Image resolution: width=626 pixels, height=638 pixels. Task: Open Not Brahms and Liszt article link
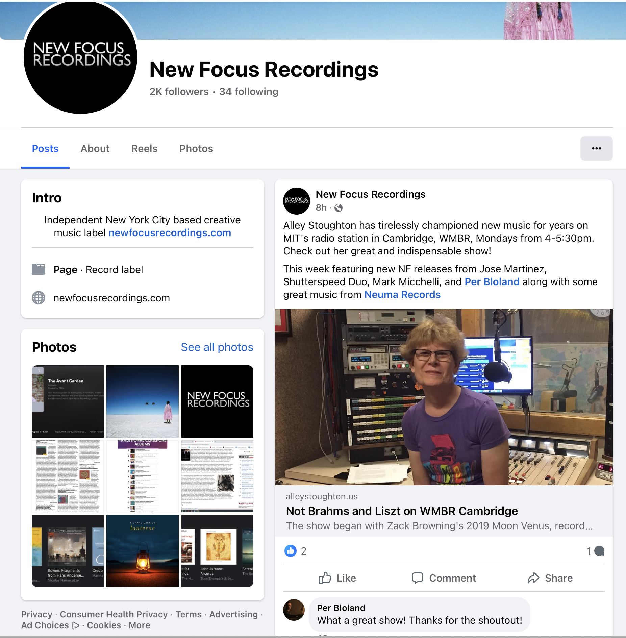point(402,511)
